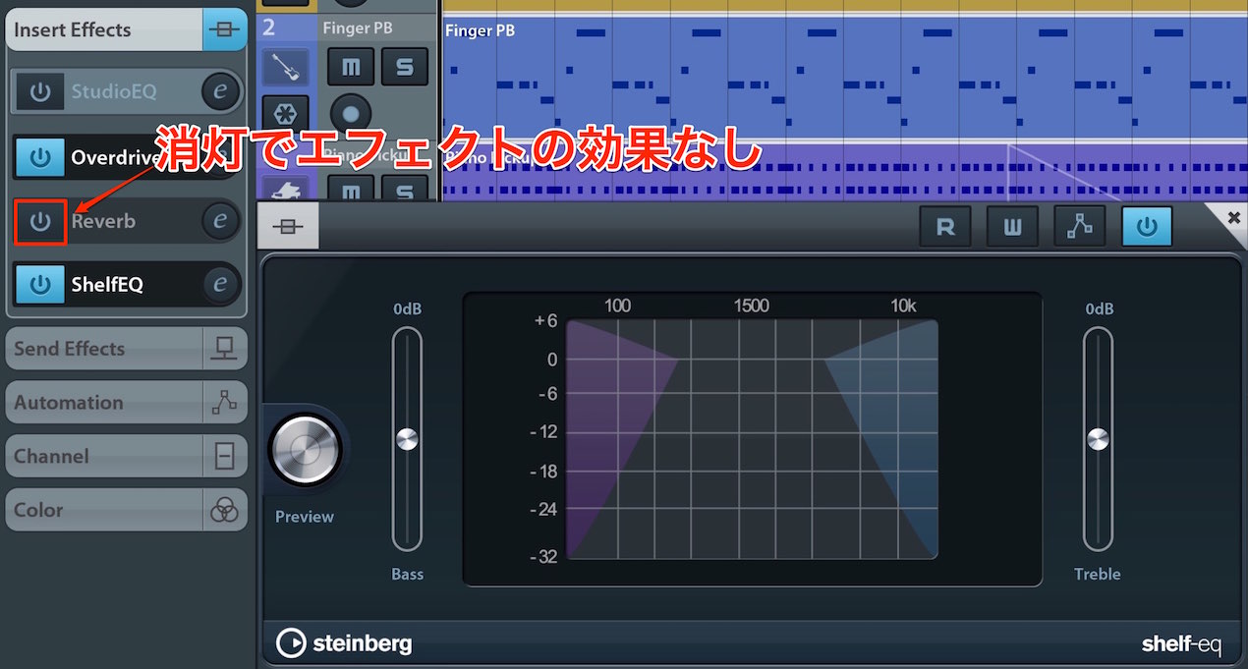The width and height of the screenshot is (1248, 669).
Task: Click the Bass gain slider handle
Action: coord(407,439)
